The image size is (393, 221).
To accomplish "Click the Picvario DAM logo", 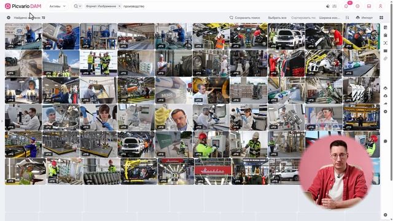I will (23, 6).
